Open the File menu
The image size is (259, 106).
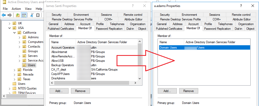point(5,9)
